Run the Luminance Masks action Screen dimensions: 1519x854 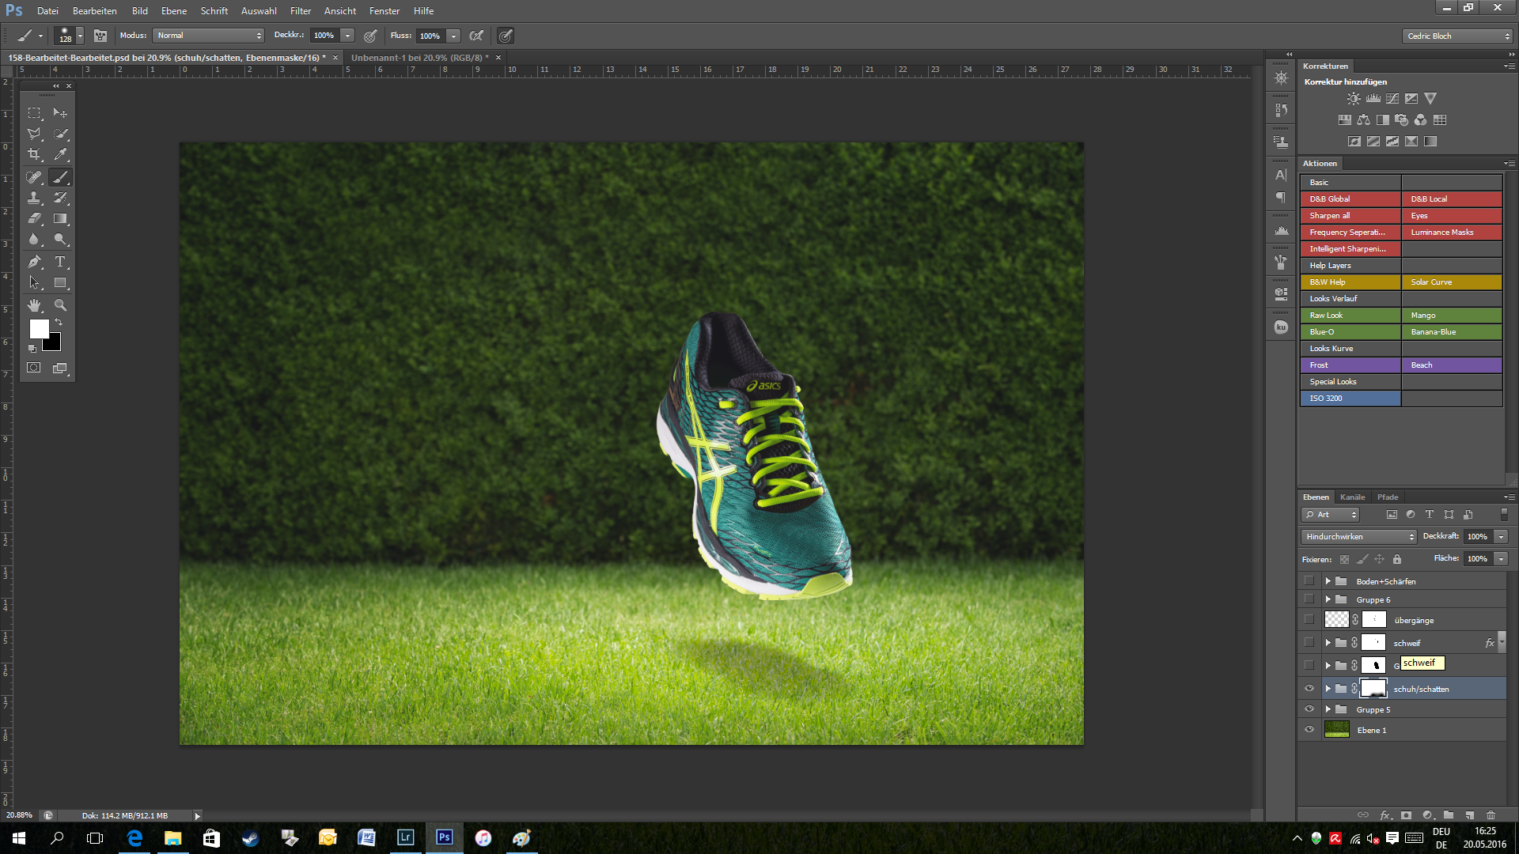point(1452,232)
